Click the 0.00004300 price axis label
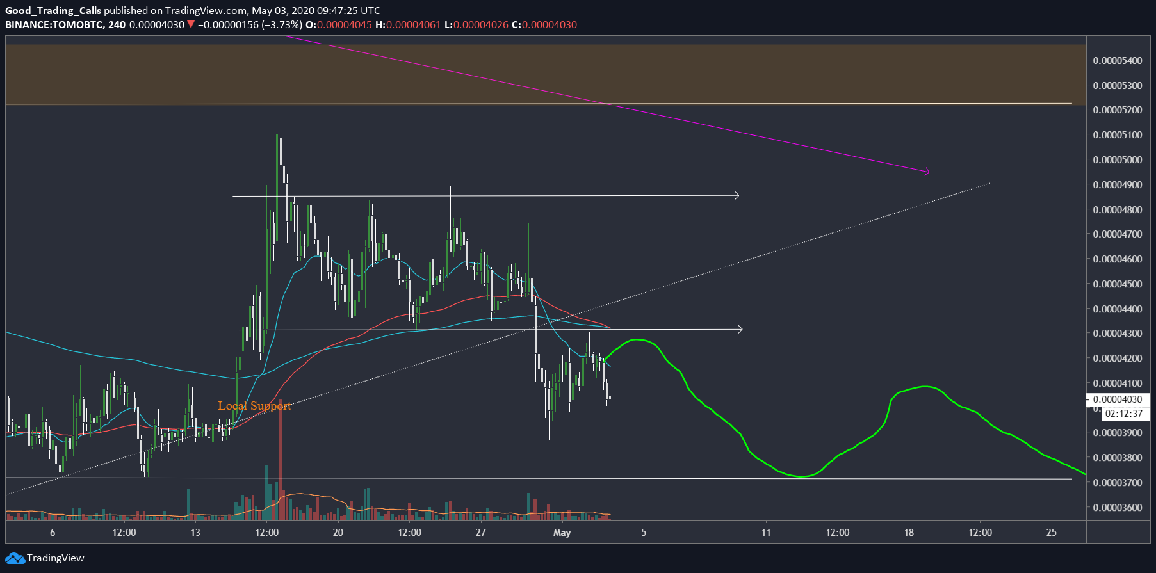 tap(1118, 334)
